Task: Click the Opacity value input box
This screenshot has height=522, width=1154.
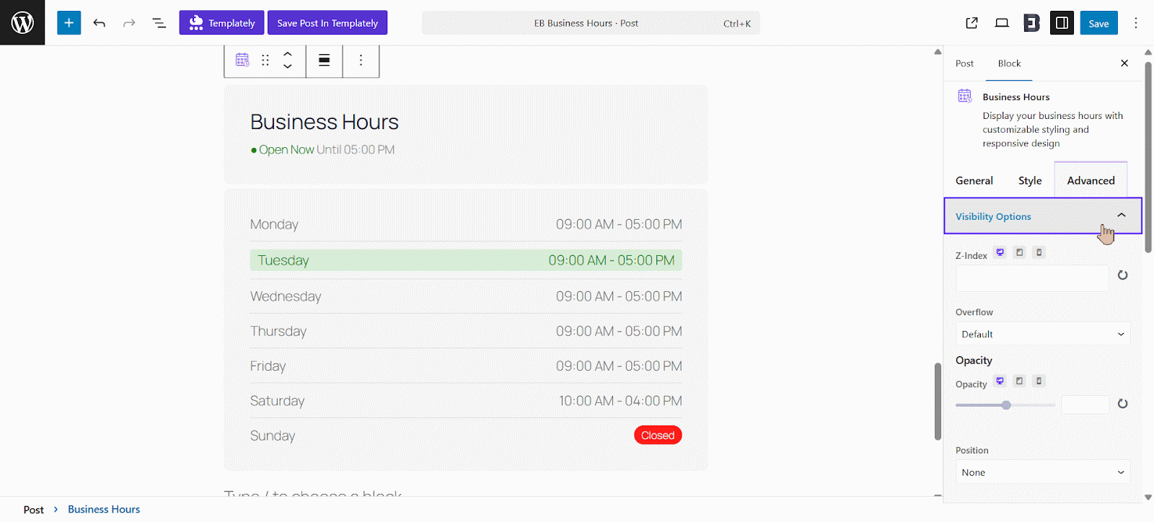Action: pos(1085,404)
